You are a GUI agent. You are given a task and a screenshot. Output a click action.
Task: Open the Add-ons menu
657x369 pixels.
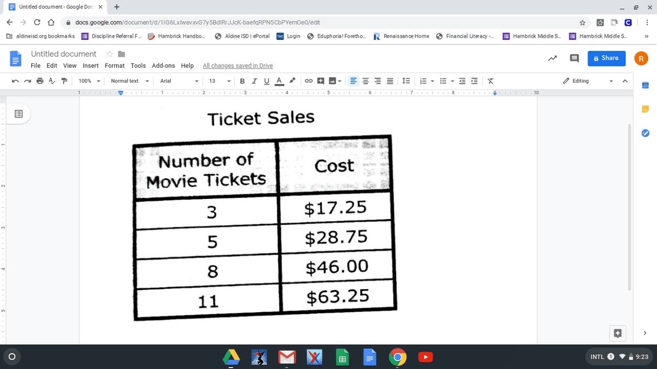[x=163, y=66]
